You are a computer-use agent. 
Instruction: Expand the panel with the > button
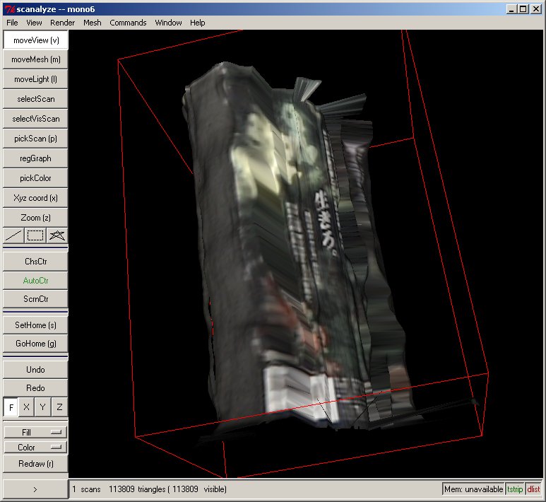click(35, 489)
